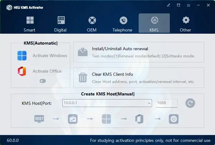This screenshot has height=145, width=215.
Task: Click Clear KMS Client Info
Action: [x=112, y=74]
